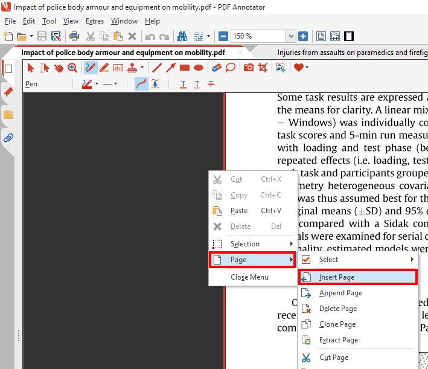428x369 pixels.
Task: Open the attachments paperclip sidebar tab
Action: pyautogui.click(x=8, y=138)
